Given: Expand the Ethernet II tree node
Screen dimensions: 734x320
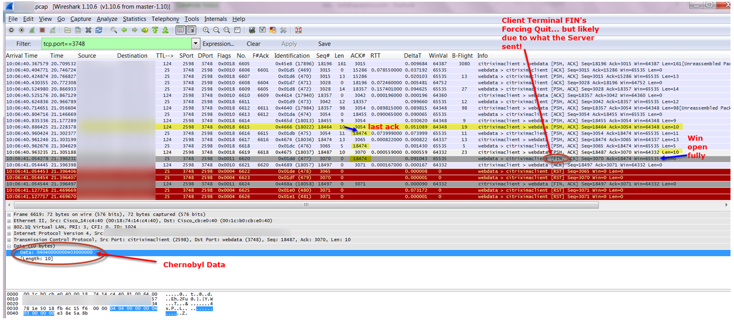Looking at the screenshot, I should 8,221.
